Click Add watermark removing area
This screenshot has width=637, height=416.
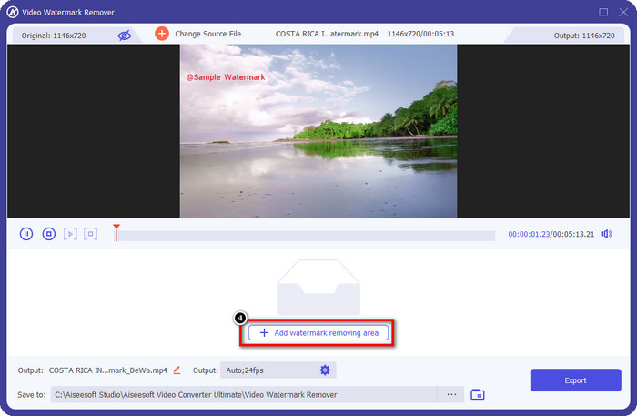[318, 333]
